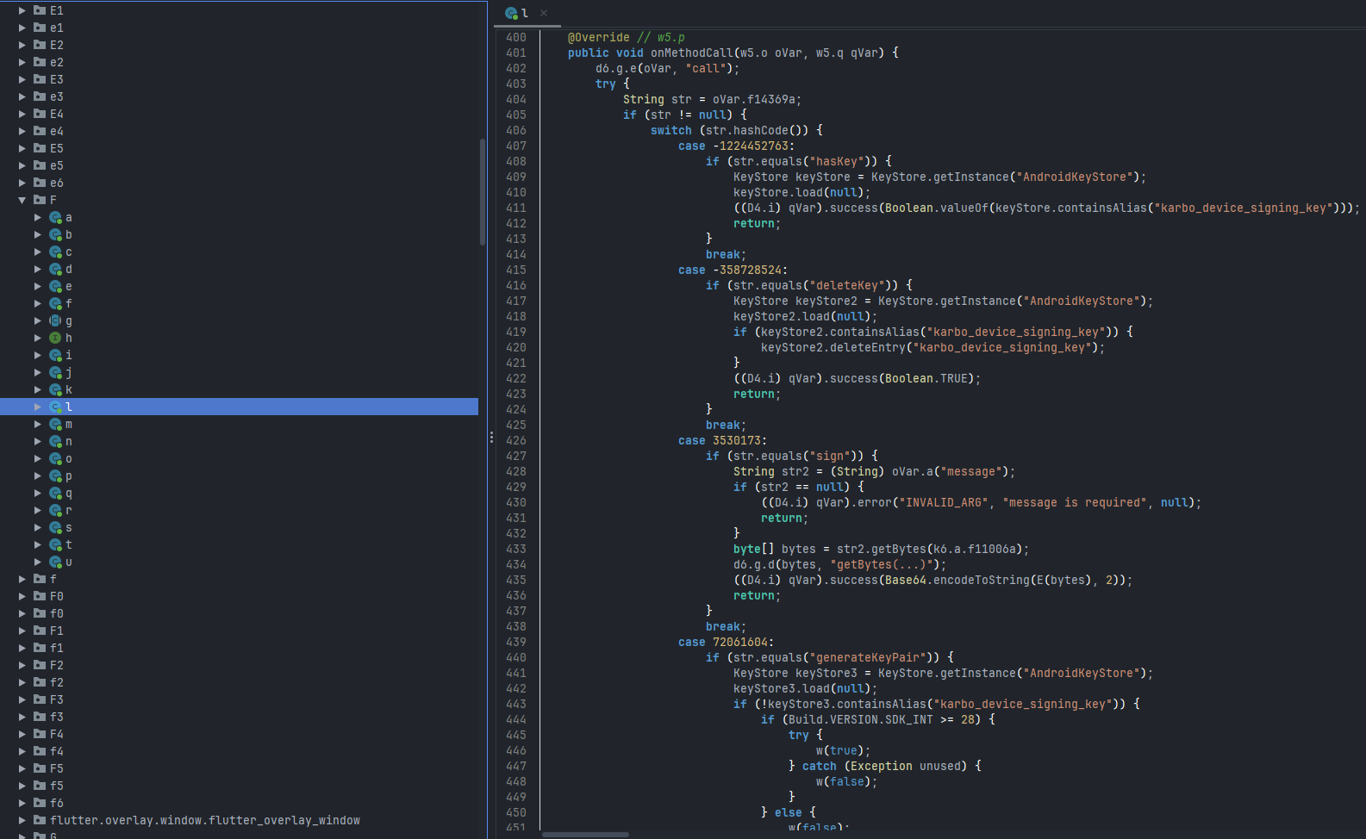
Task: Expand the f3 package
Action: tap(22, 717)
